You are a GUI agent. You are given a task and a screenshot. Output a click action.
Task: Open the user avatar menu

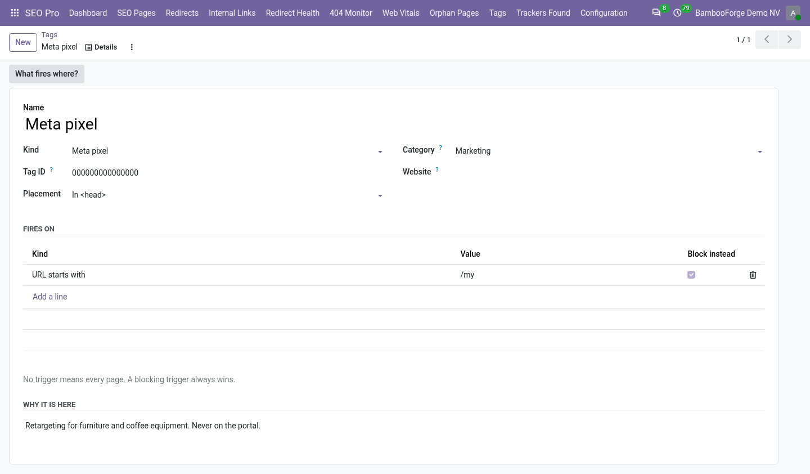pyautogui.click(x=793, y=13)
